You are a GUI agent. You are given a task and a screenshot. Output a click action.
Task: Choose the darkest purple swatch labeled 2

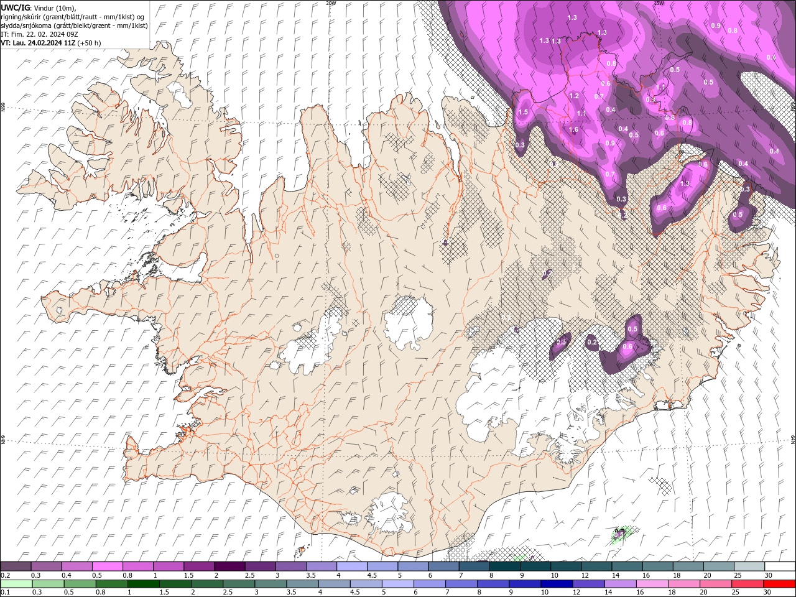pos(229,566)
